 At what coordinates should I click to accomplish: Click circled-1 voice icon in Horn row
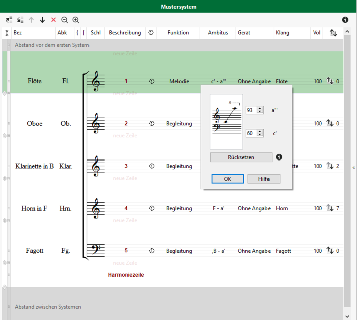152,208
